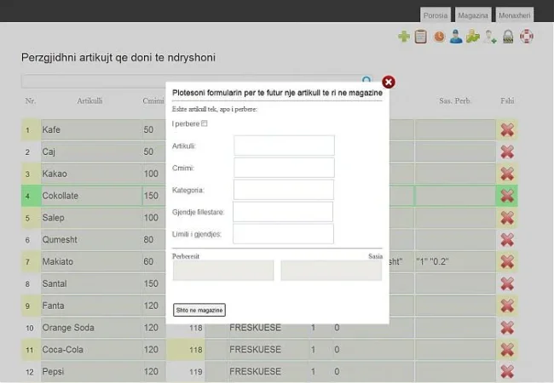Open the Magazina tab
This screenshot has width=554, height=383.
(x=472, y=15)
